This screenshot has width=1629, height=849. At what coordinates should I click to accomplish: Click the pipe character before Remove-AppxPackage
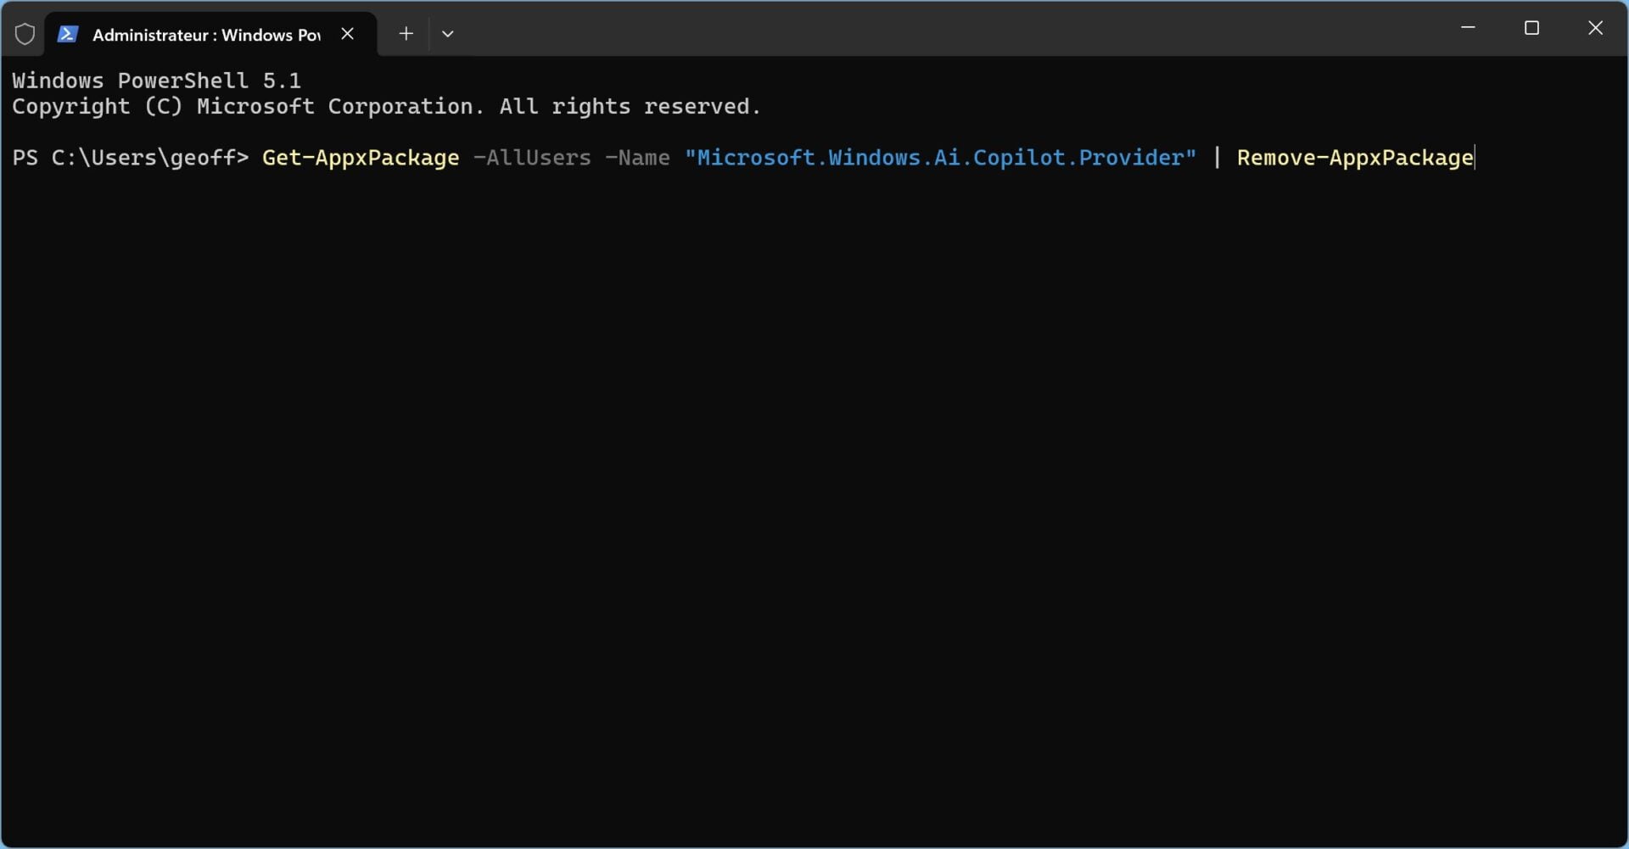[1217, 158]
